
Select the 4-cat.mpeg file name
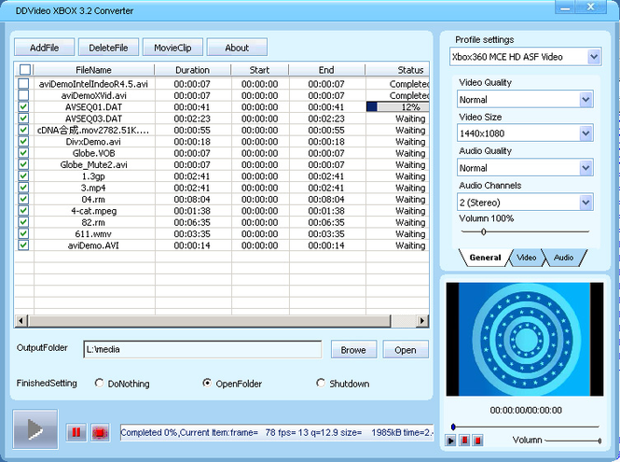(94, 211)
